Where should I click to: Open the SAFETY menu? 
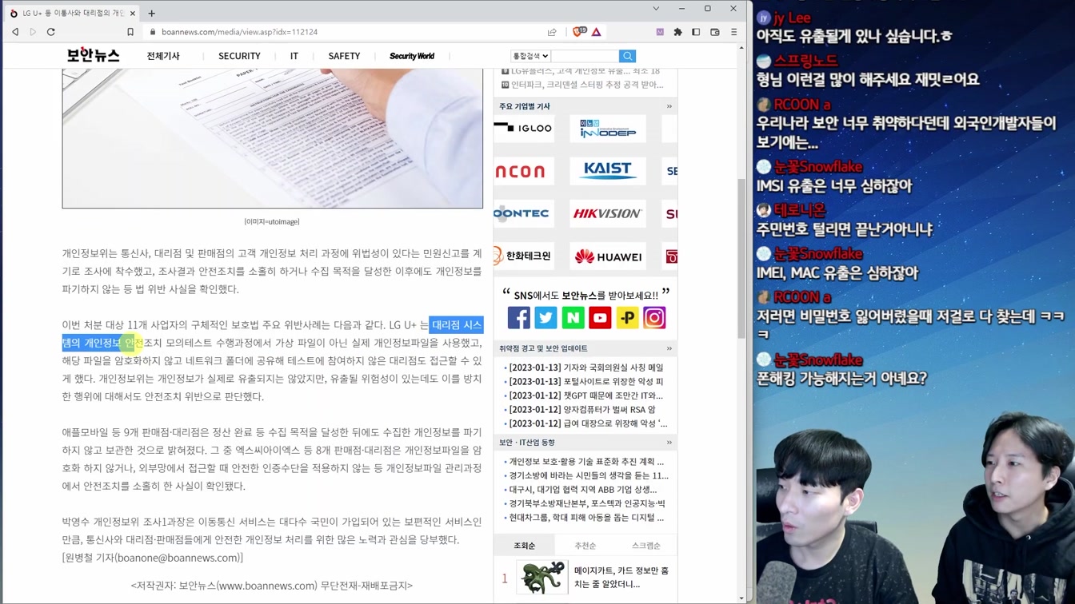click(x=344, y=56)
